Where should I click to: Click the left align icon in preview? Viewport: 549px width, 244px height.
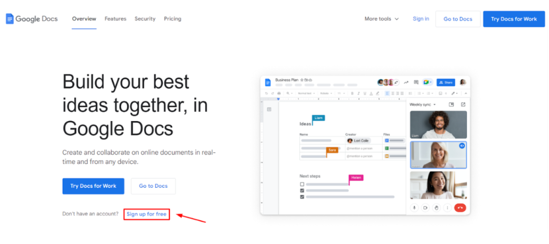pos(387,93)
